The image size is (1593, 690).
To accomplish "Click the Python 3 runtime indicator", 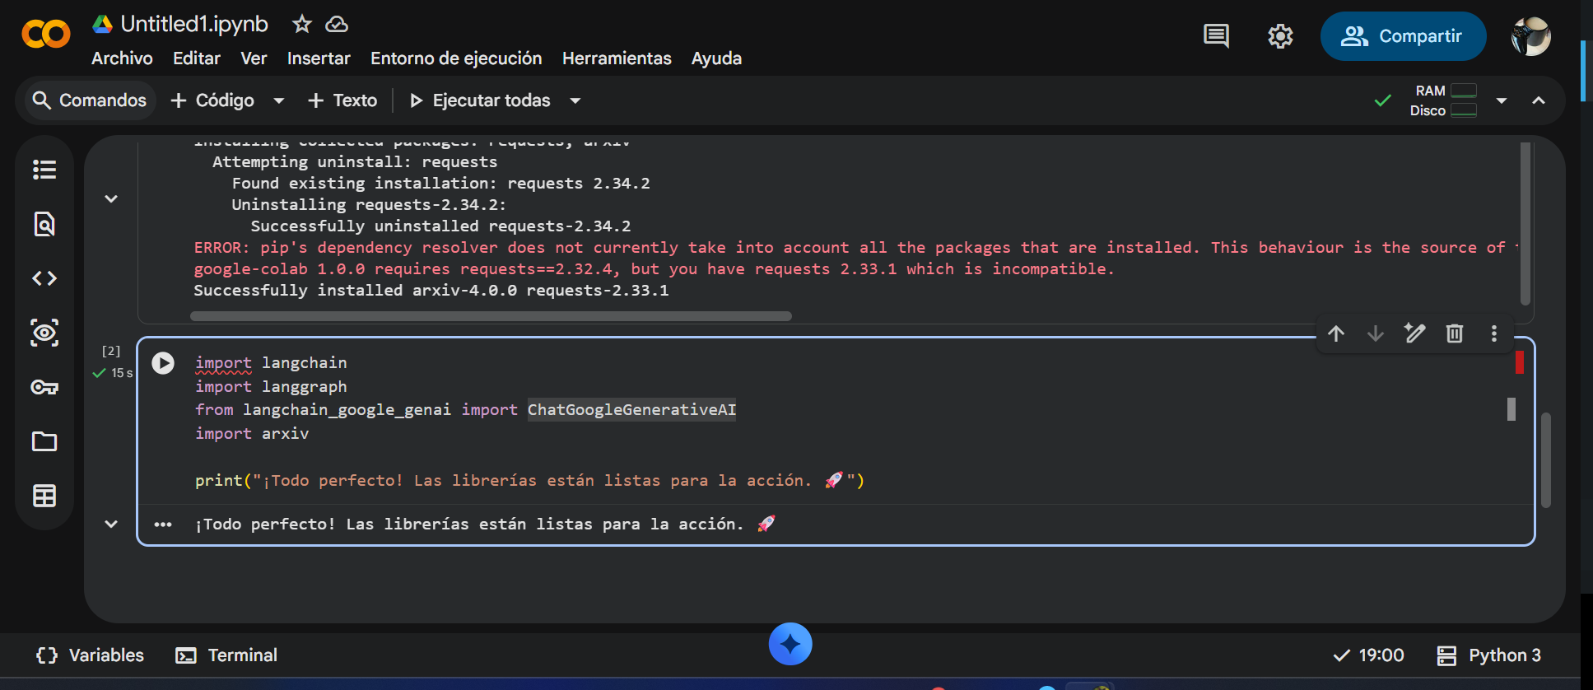I will click(1488, 655).
